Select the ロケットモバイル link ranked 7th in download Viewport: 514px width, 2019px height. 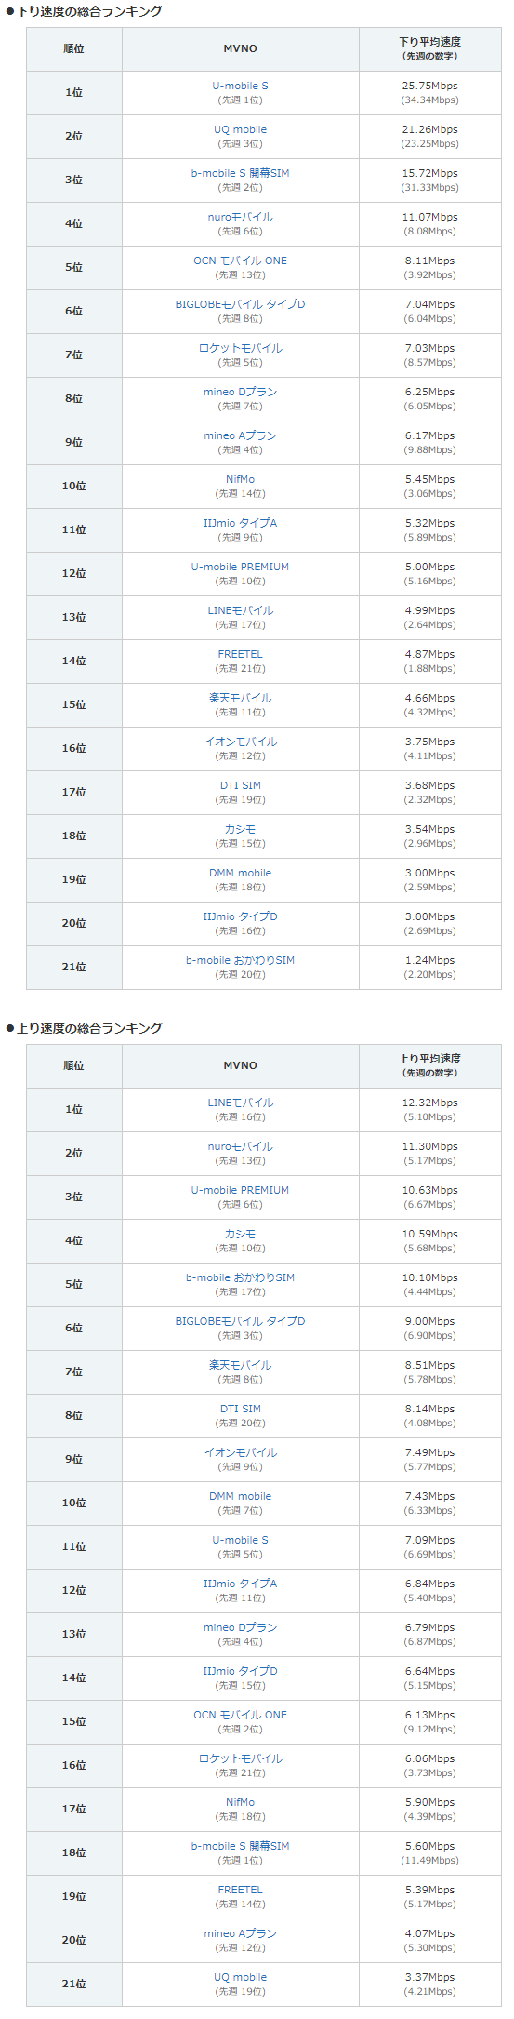click(x=240, y=348)
